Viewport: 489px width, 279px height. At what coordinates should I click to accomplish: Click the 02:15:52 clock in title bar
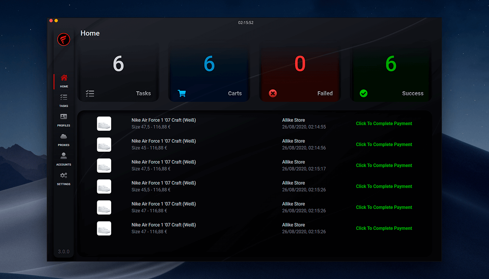click(246, 23)
